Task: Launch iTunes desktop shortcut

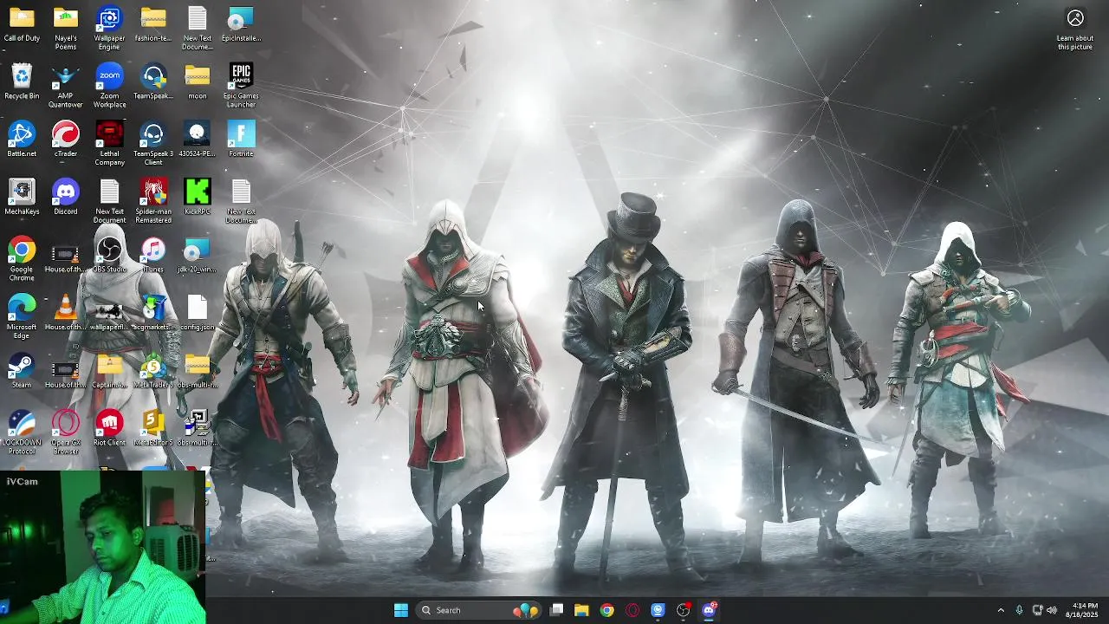Action: coord(153,256)
